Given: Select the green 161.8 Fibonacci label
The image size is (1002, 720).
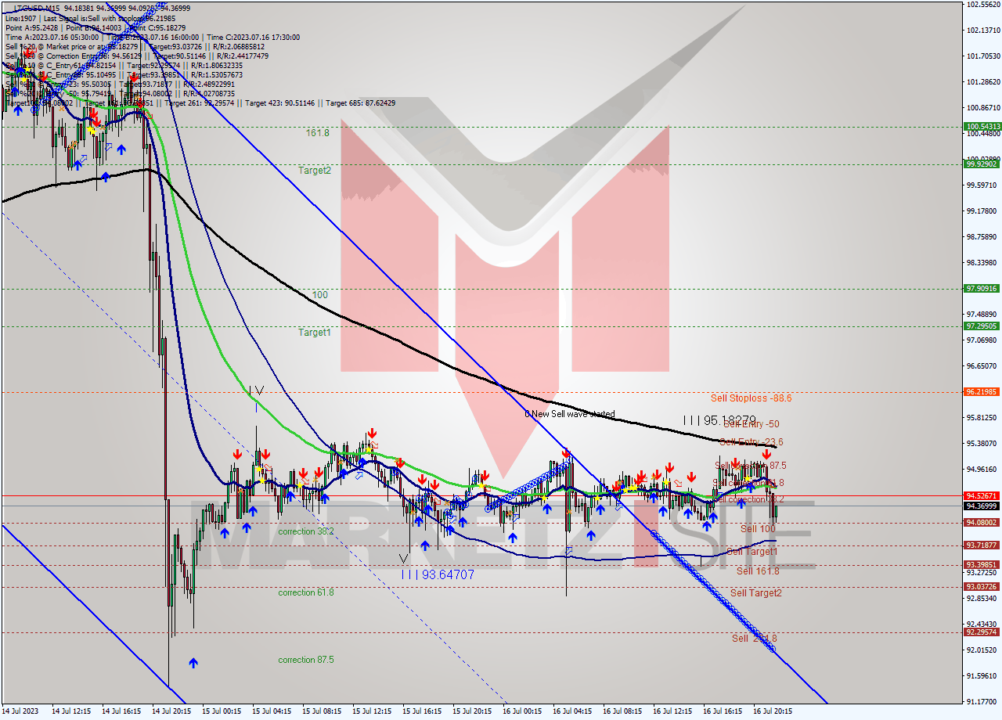Looking at the screenshot, I should [x=317, y=133].
